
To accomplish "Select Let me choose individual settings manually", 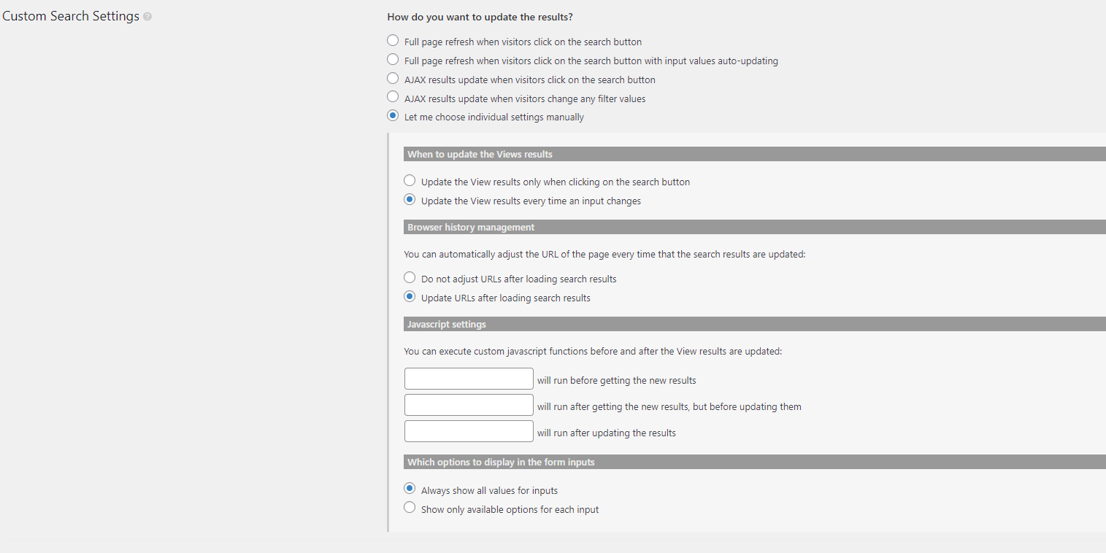I will click(x=393, y=116).
